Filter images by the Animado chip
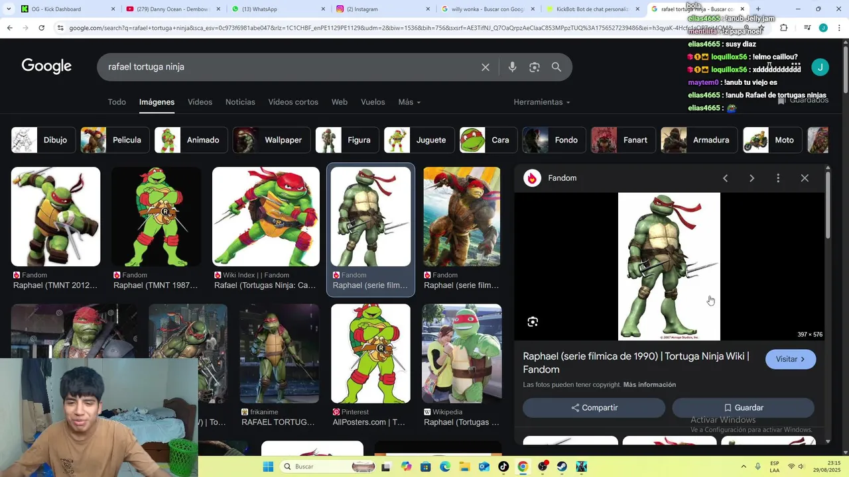This screenshot has width=849, height=477. tap(191, 140)
